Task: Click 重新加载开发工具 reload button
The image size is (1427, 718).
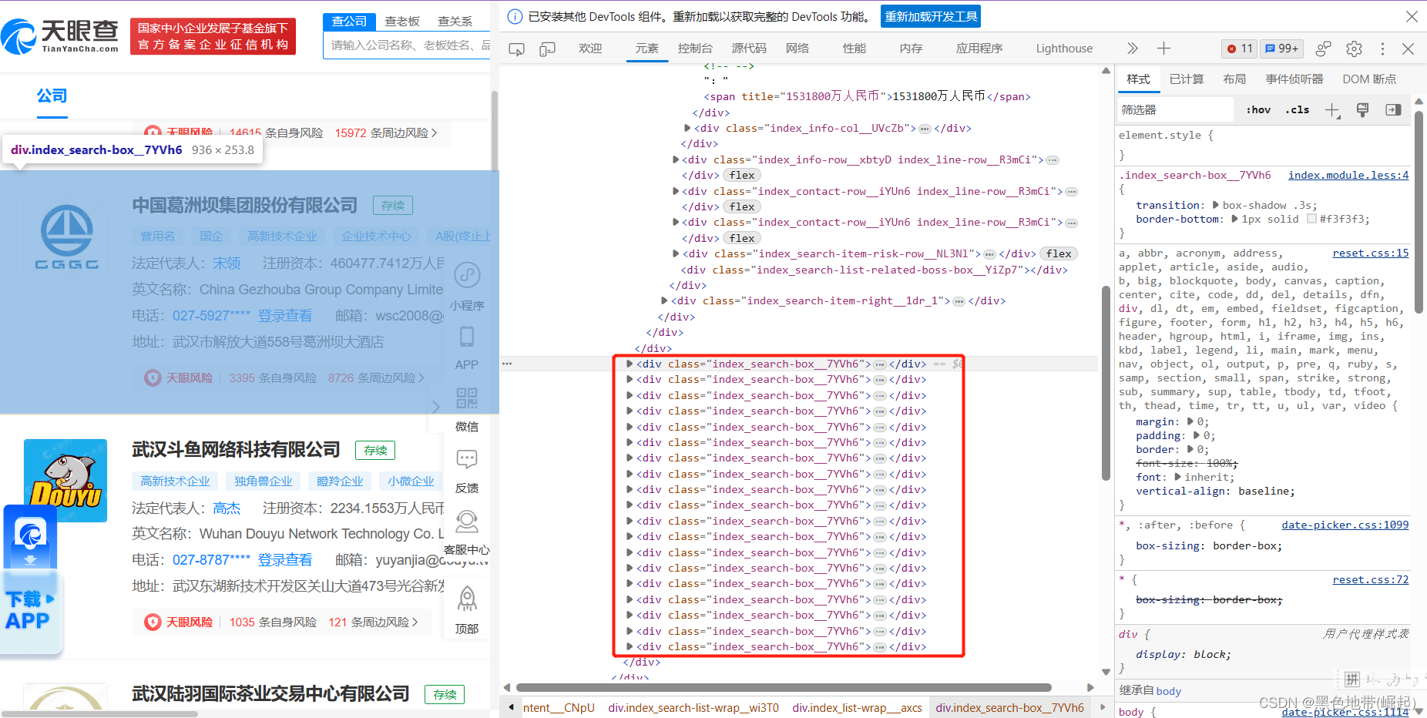Action: click(931, 16)
